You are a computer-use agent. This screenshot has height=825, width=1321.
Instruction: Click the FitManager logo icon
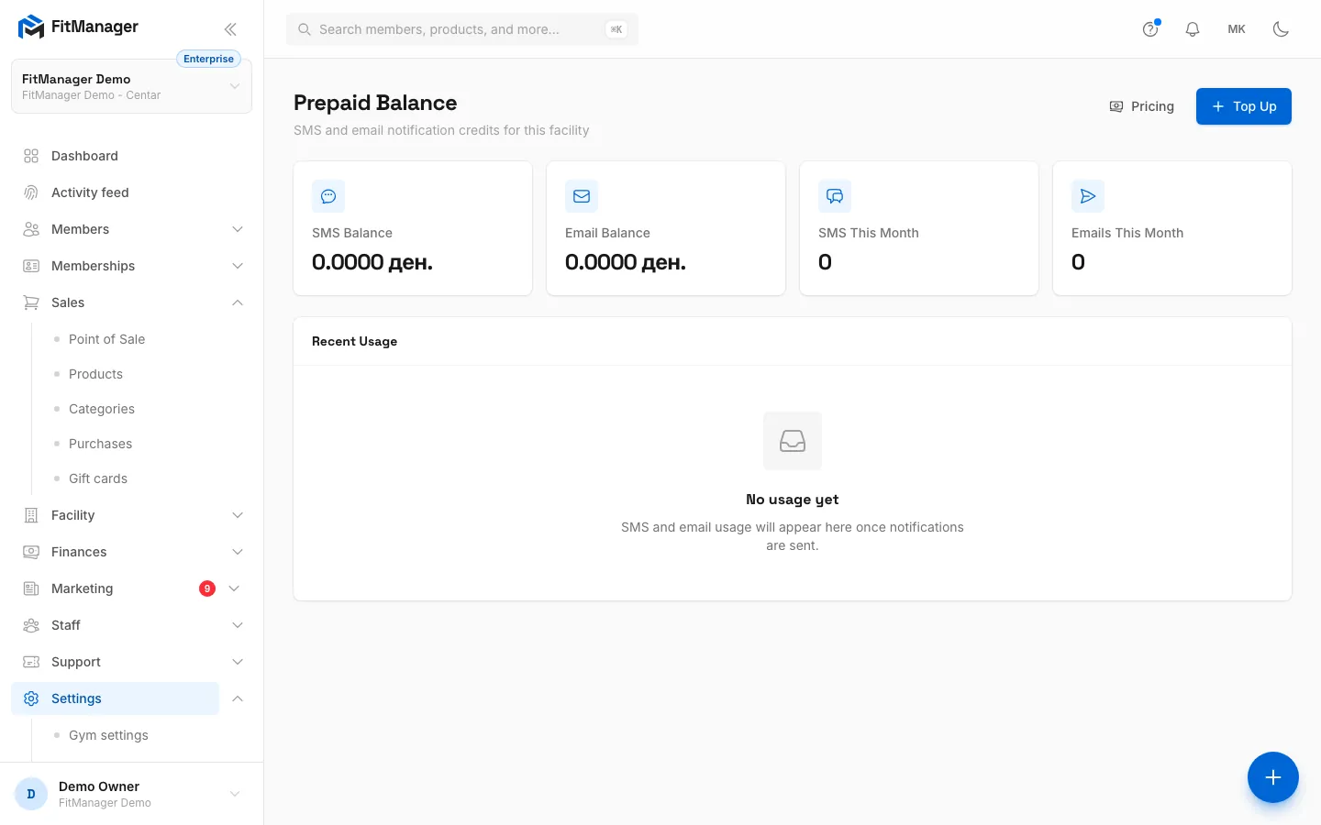point(31,27)
